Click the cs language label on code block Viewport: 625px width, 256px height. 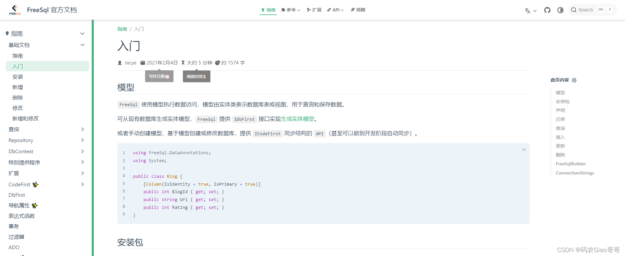524,150
